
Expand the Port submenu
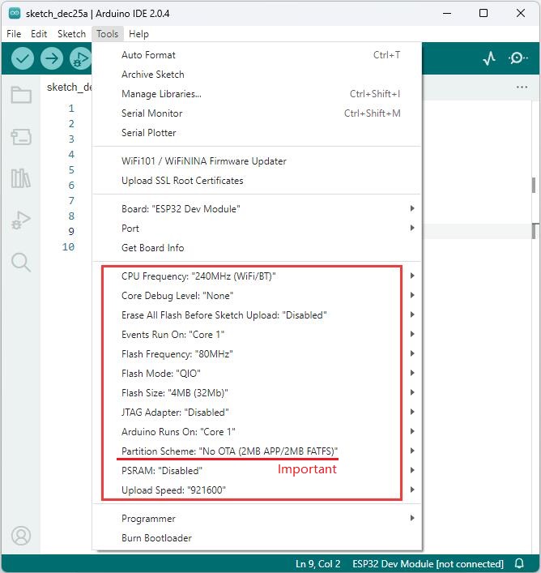coord(257,229)
